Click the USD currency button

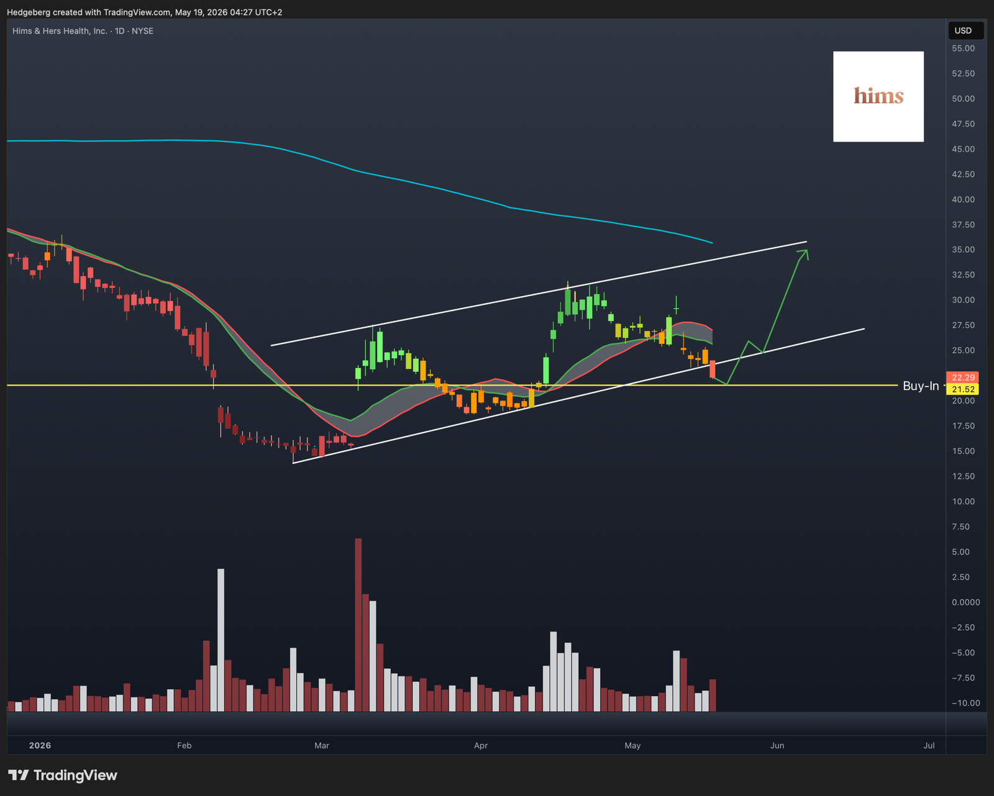click(965, 30)
